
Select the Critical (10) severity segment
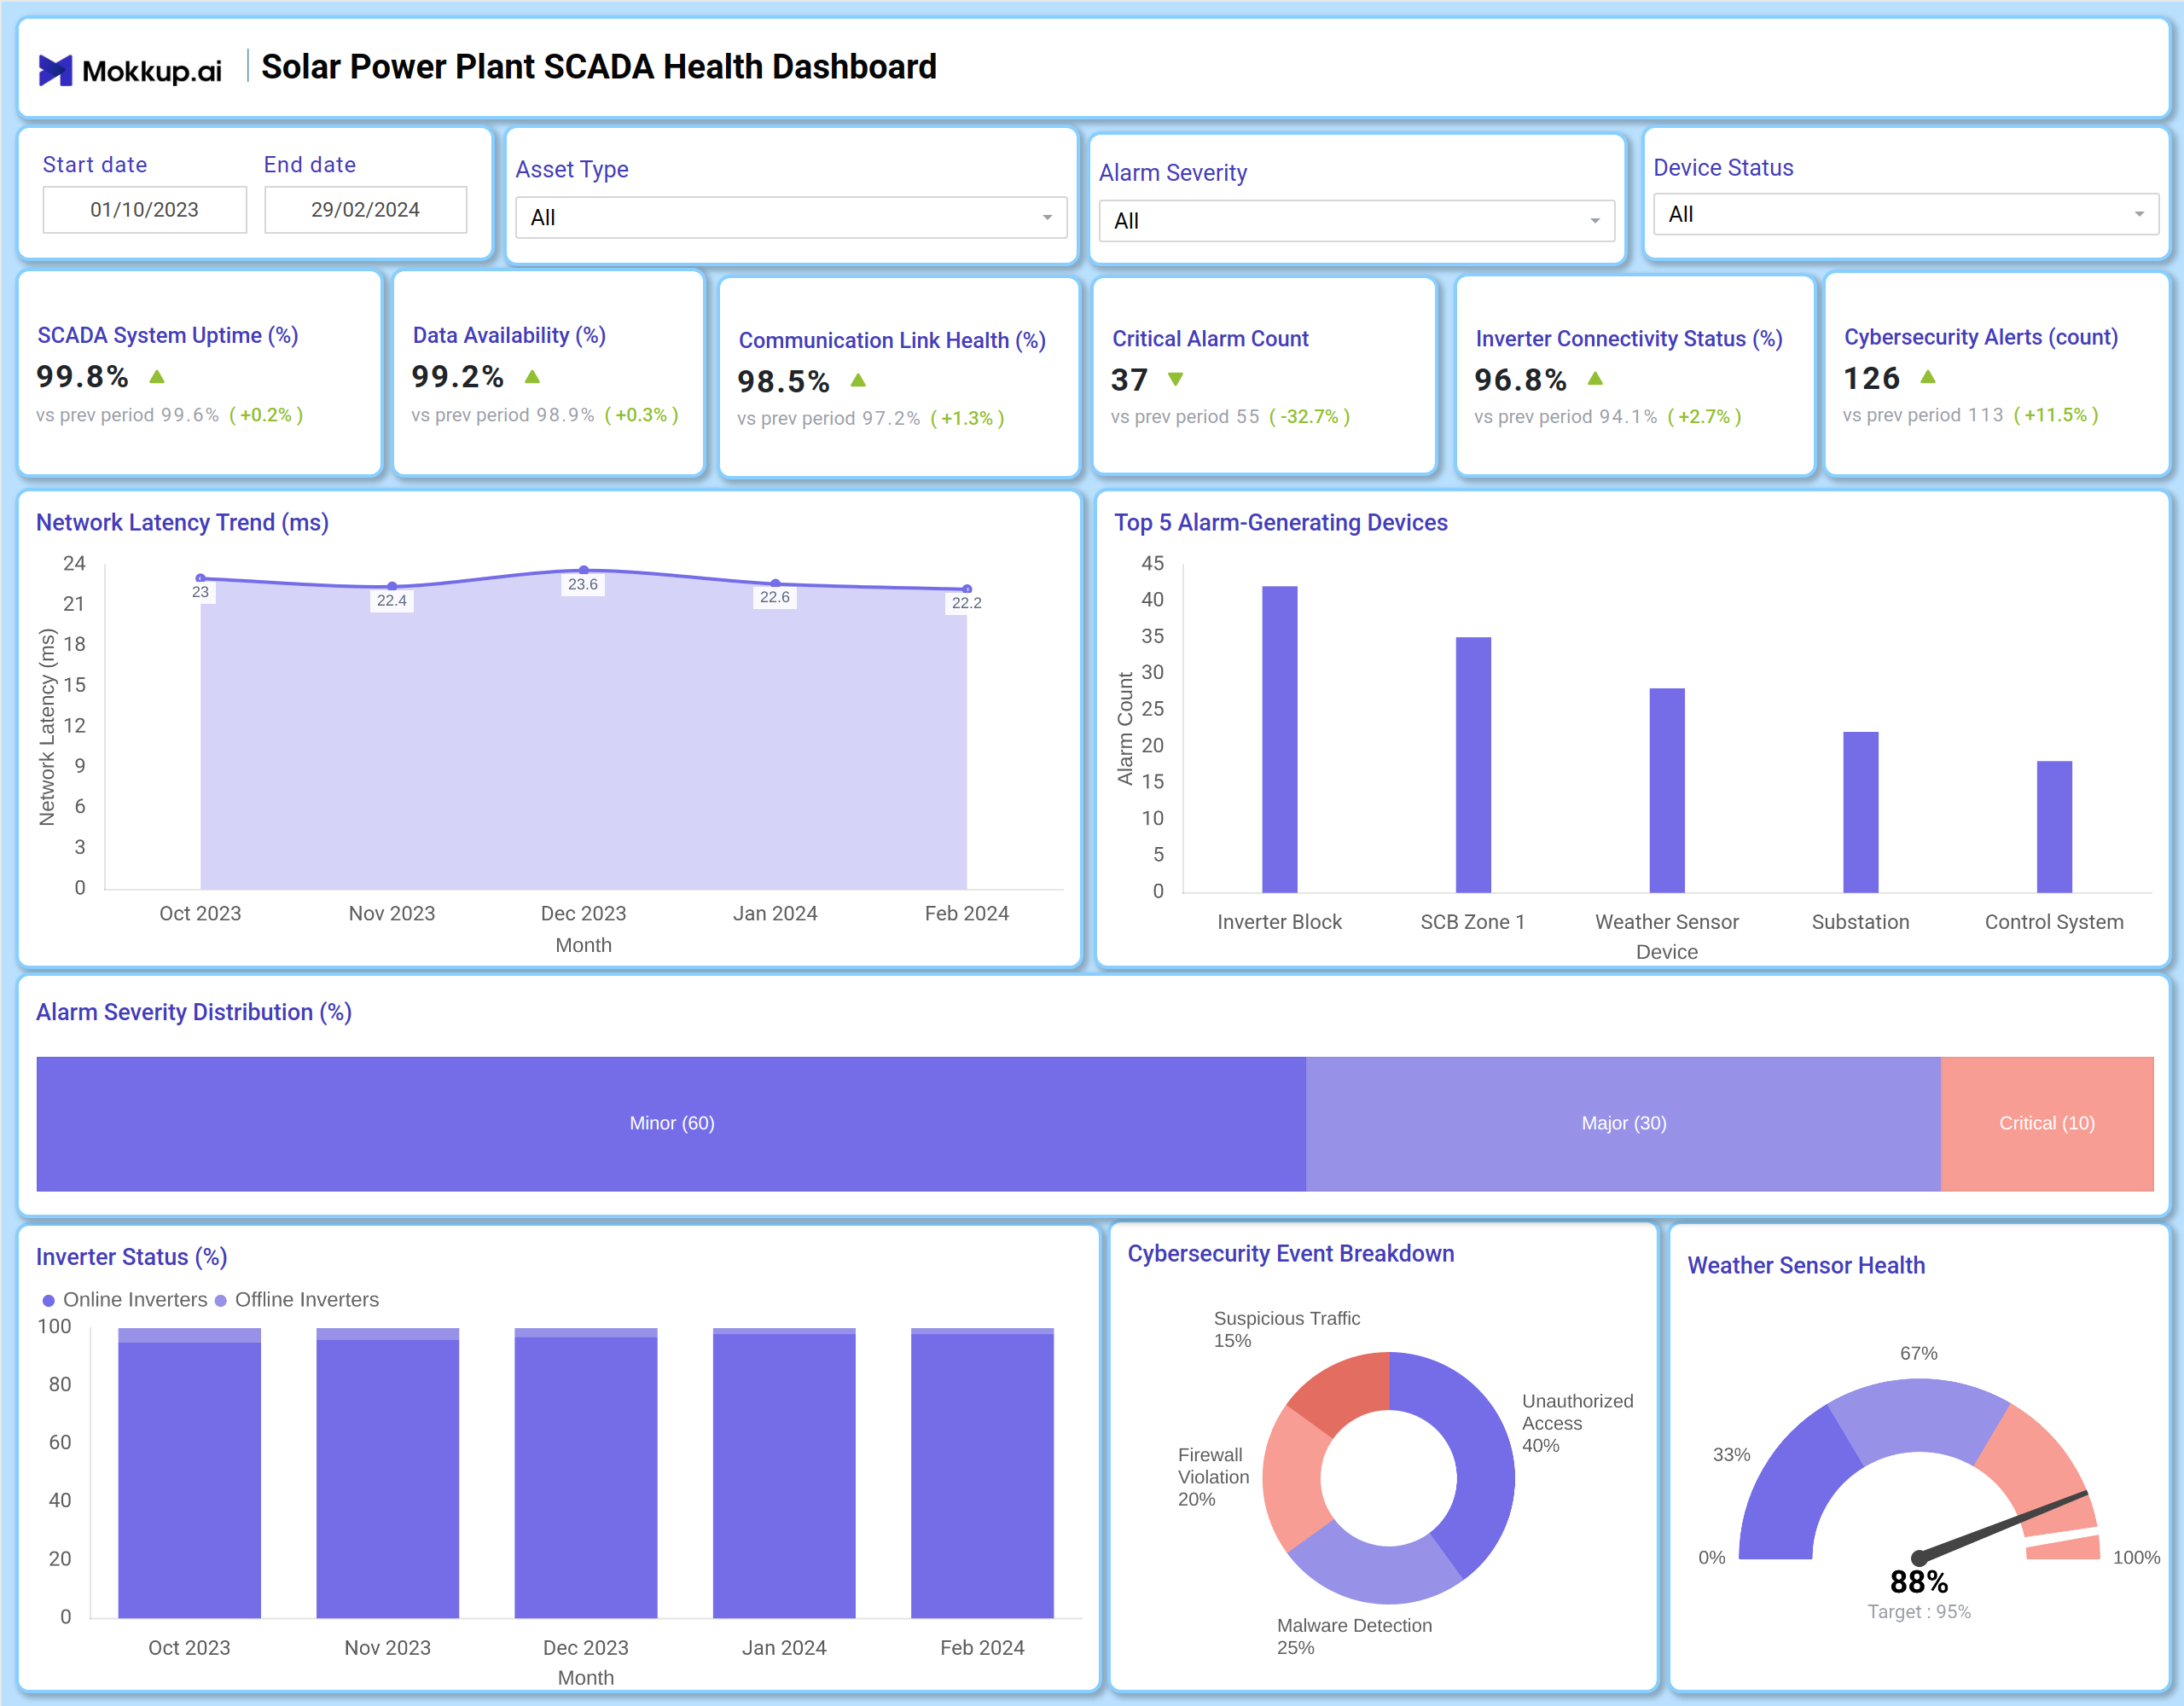[2047, 1124]
